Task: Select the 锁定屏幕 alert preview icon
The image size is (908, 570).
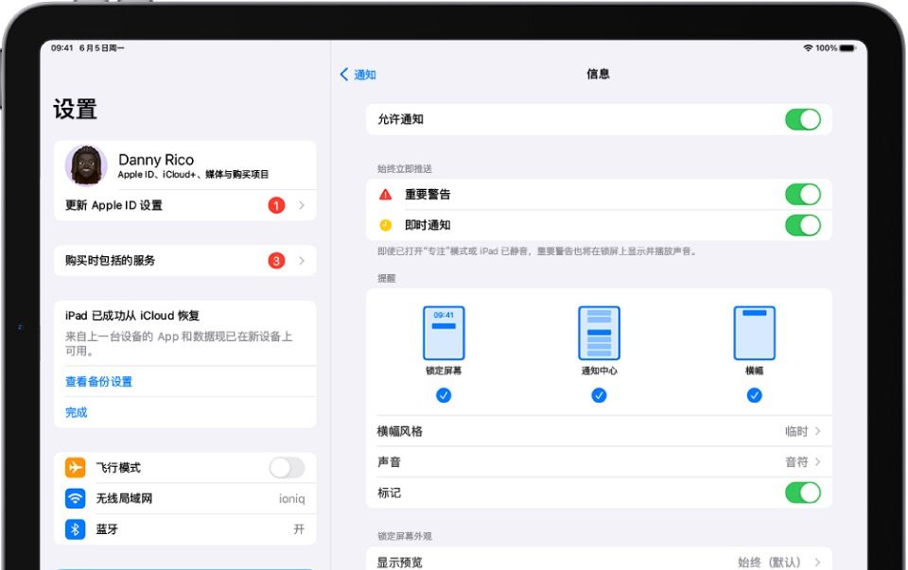Action: [443, 332]
